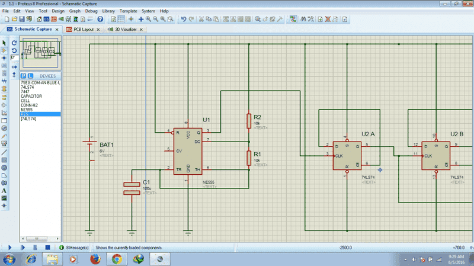The height and width of the screenshot is (266, 474).
Task: Click the schematic overview thumbnail
Action: coord(41,52)
